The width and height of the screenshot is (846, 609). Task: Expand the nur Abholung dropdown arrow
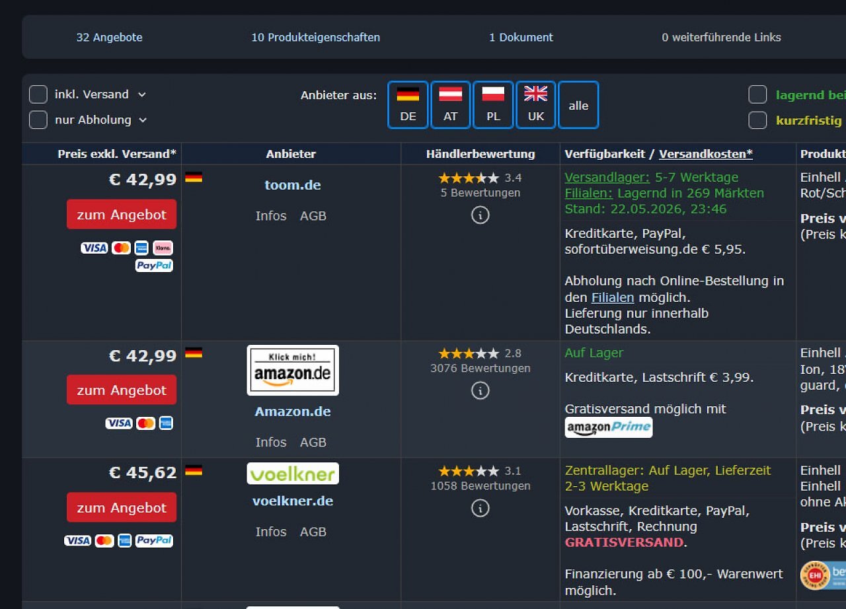pyautogui.click(x=143, y=120)
